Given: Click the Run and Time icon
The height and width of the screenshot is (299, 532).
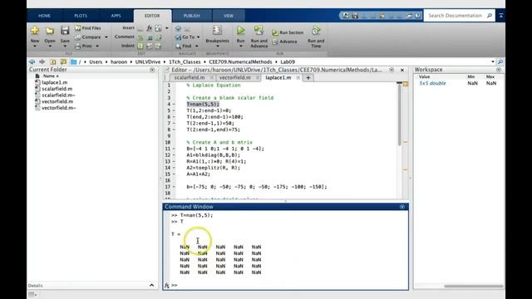Looking at the screenshot, I should 316,31.
